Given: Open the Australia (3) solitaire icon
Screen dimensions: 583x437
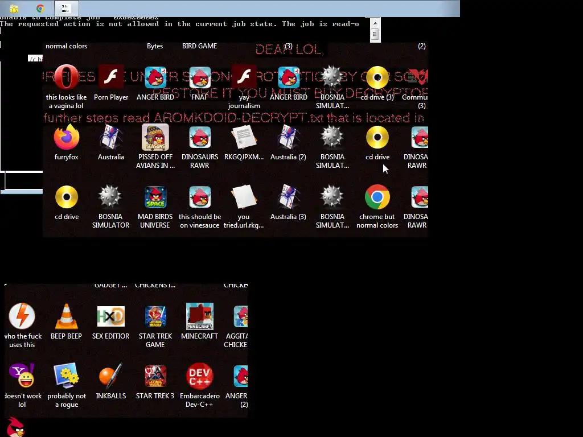Looking at the screenshot, I should (289, 196).
